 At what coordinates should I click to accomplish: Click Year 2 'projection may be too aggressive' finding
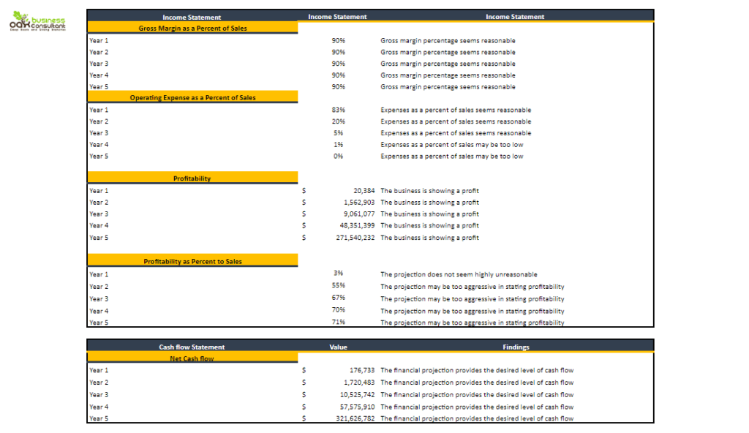(472, 287)
